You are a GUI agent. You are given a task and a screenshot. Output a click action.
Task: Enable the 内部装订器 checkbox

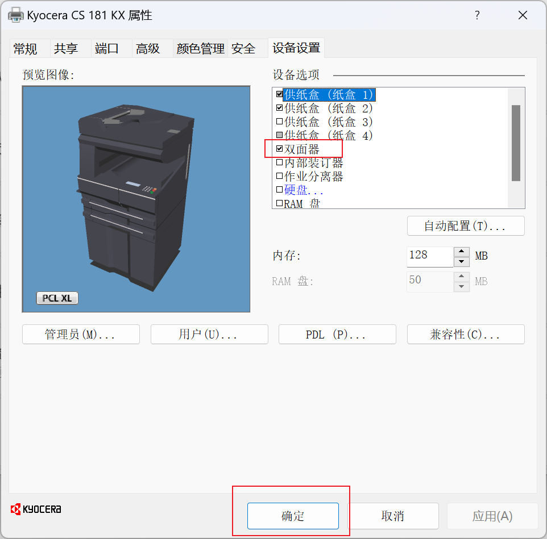tap(279, 162)
